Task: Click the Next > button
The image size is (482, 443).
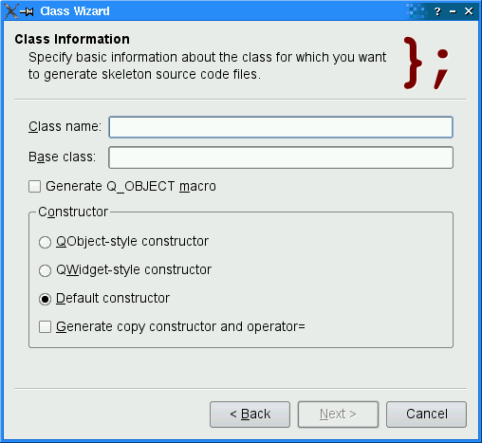Action: click(338, 415)
